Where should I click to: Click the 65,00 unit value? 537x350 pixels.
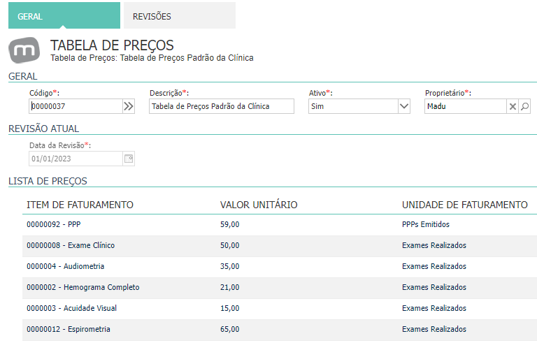click(230, 329)
